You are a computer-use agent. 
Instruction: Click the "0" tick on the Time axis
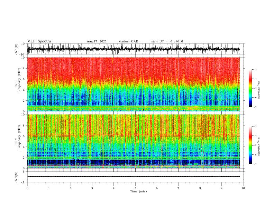[27, 188]
